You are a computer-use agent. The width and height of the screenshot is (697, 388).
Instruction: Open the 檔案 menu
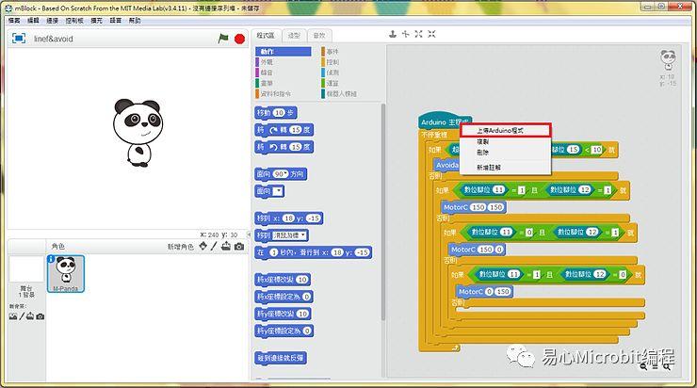pyautogui.click(x=14, y=21)
